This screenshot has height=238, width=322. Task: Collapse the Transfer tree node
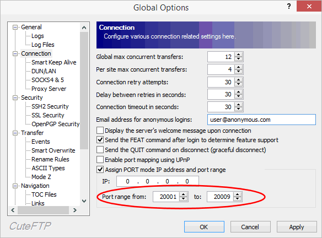point(15,133)
